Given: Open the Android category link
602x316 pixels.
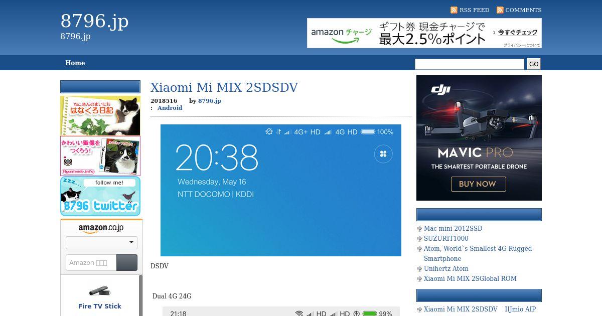Looking at the screenshot, I should pos(170,108).
